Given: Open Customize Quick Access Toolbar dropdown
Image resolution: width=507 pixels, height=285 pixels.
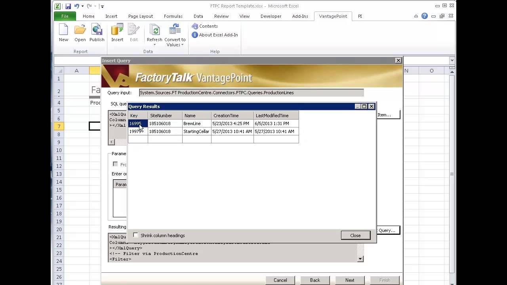Looking at the screenshot, I should [102, 6].
